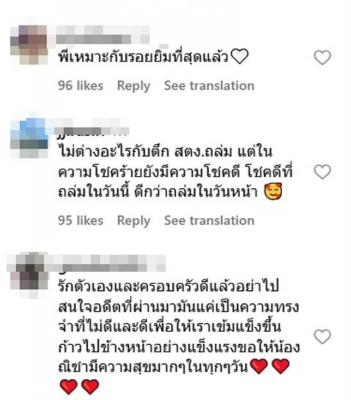
Task: Select the top comment's Thai text line
Action: (x=153, y=56)
